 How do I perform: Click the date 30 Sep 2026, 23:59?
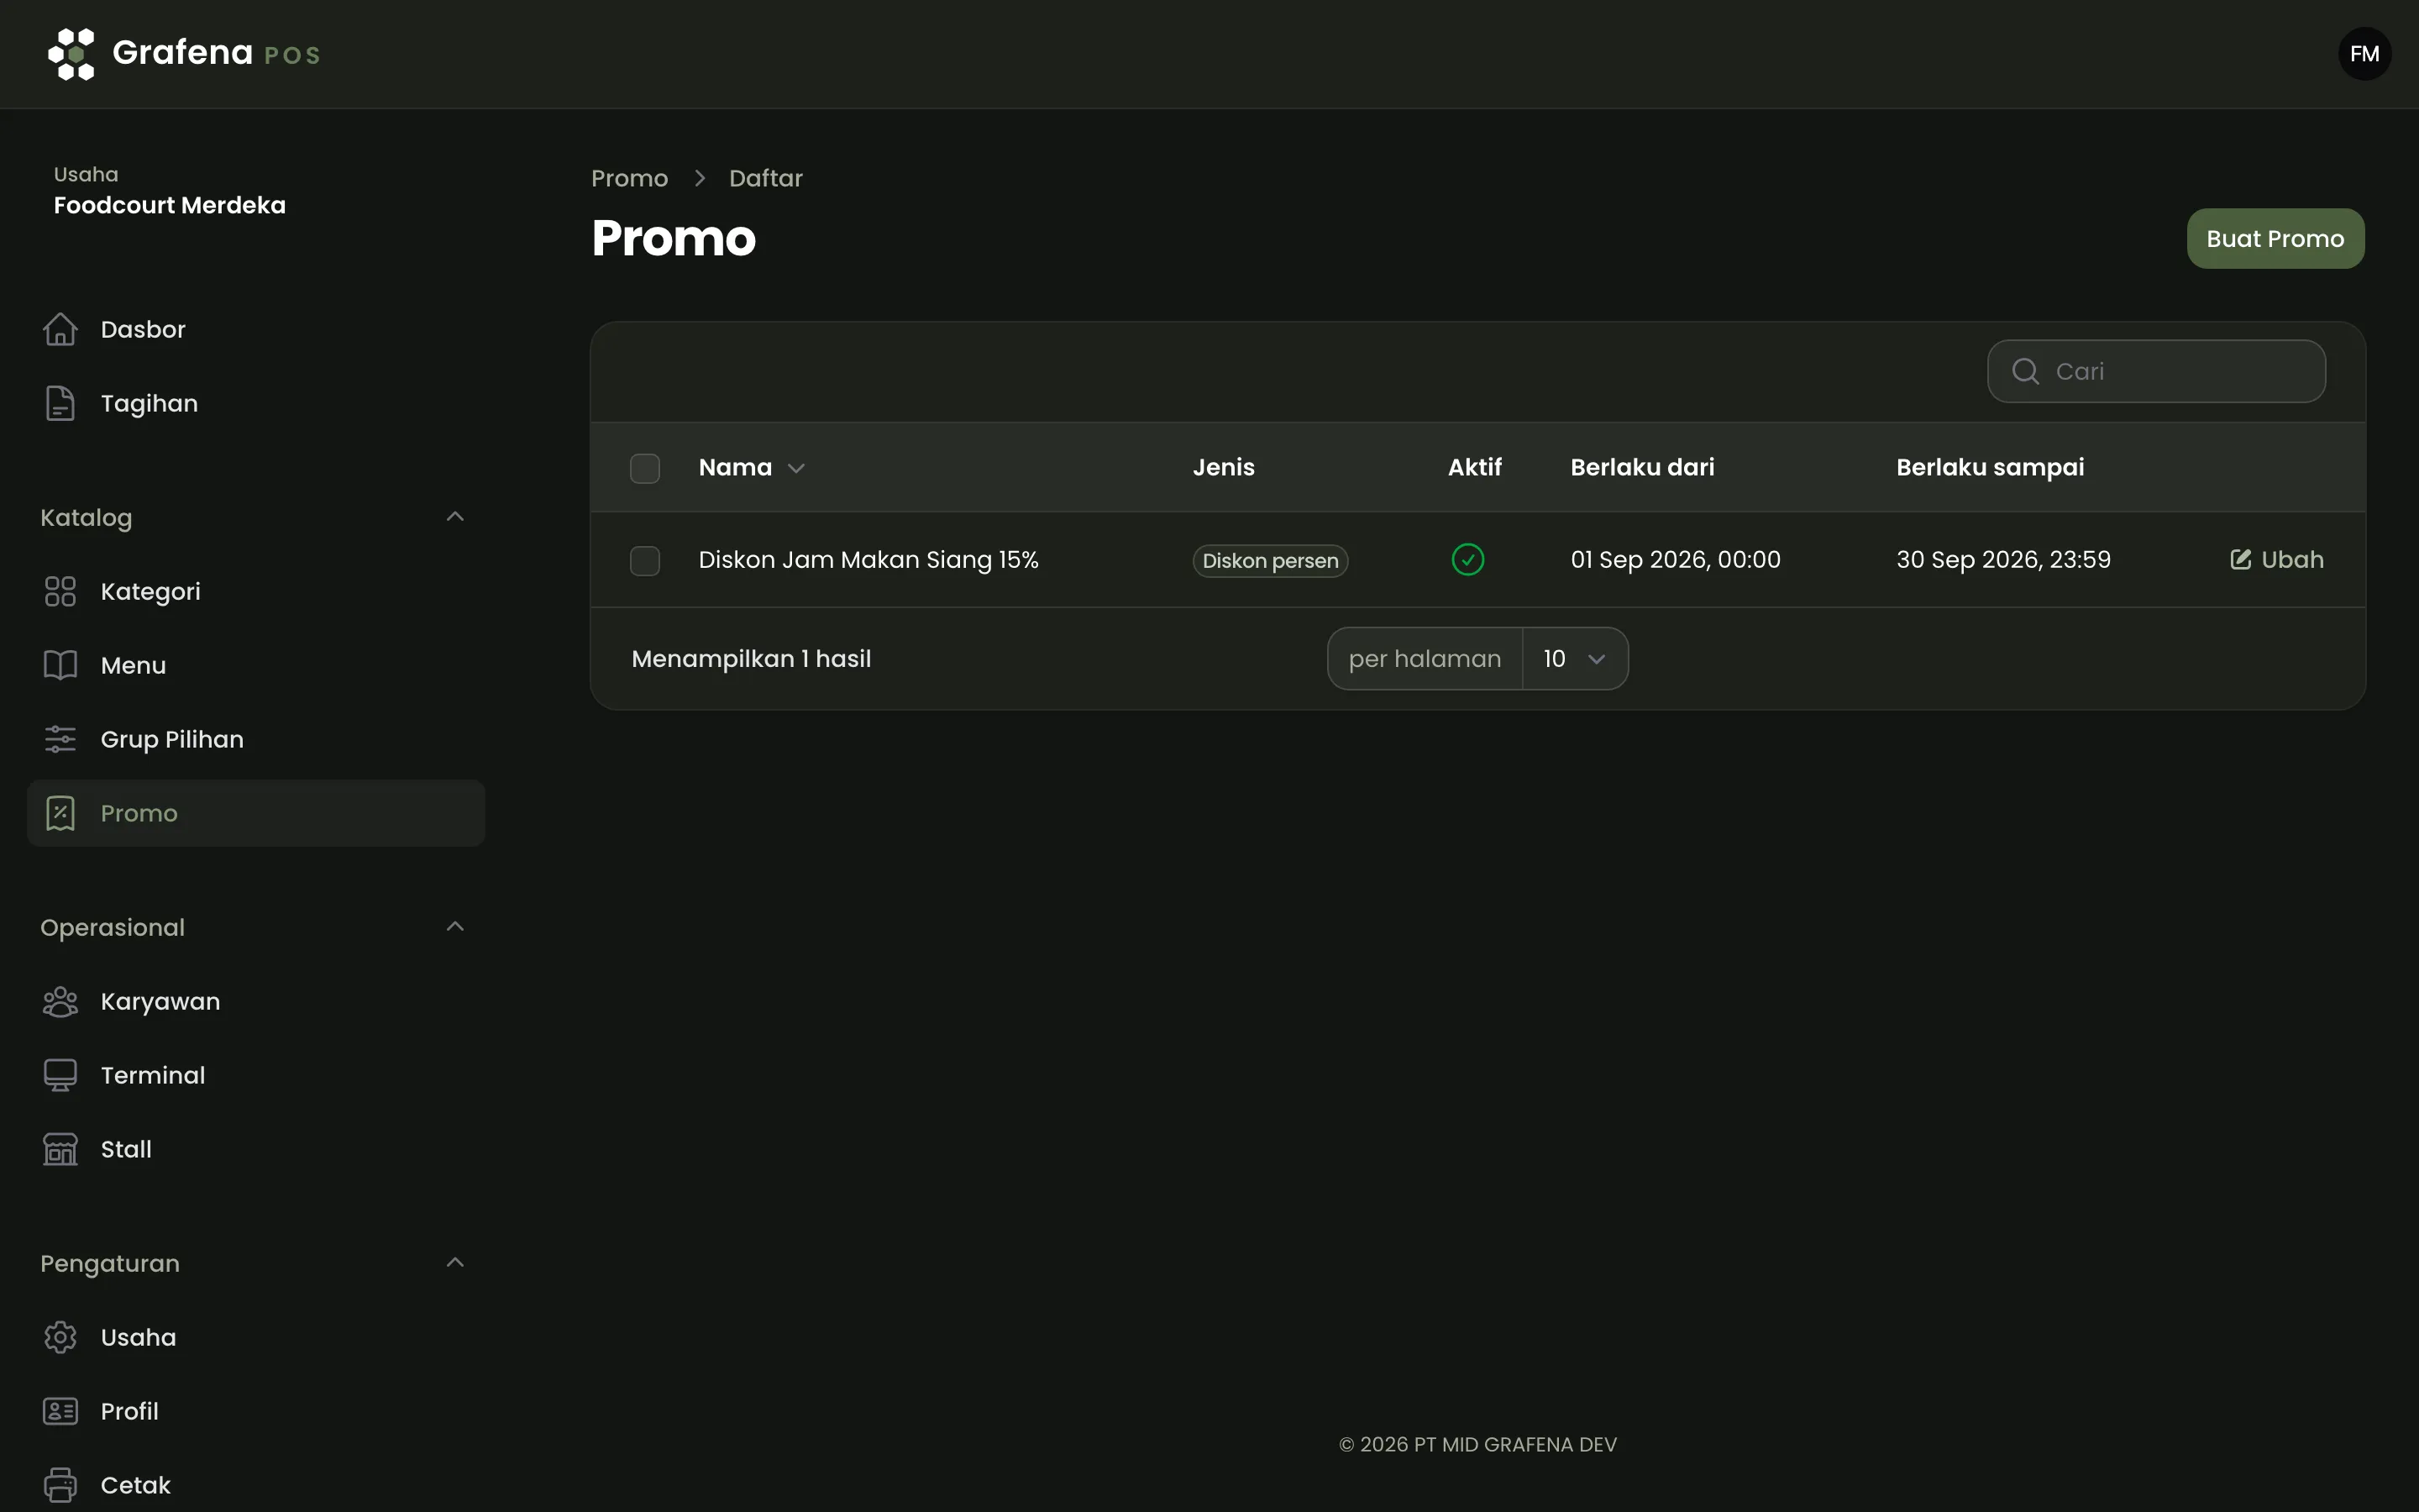(2003, 559)
